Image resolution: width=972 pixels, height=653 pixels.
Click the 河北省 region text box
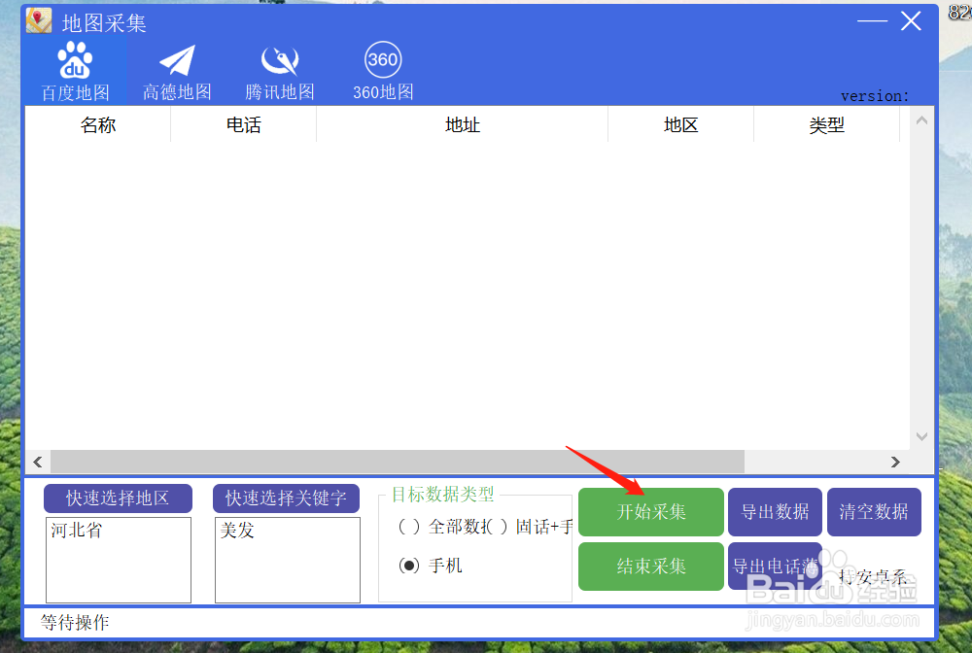coord(119,560)
